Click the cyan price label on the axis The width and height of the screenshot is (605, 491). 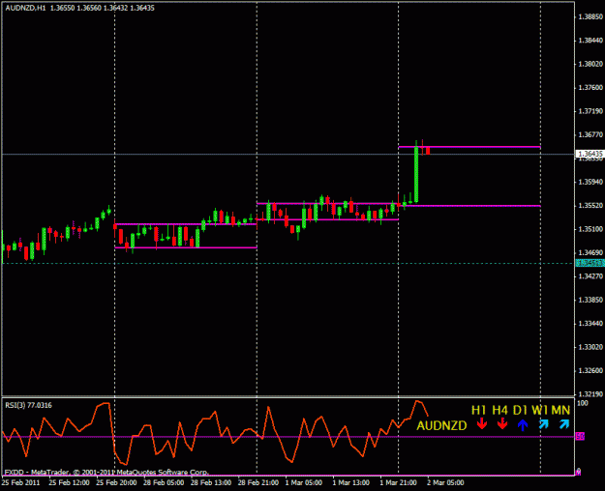[x=590, y=263]
